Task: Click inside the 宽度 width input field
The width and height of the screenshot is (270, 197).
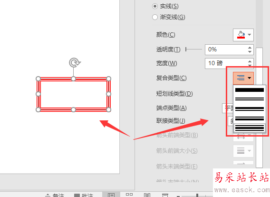Action: (x=226, y=63)
